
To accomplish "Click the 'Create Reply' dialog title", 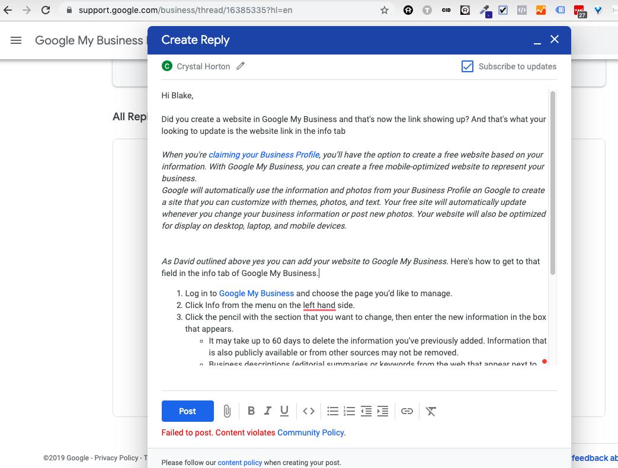I will pyautogui.click(x=196, y=40).
